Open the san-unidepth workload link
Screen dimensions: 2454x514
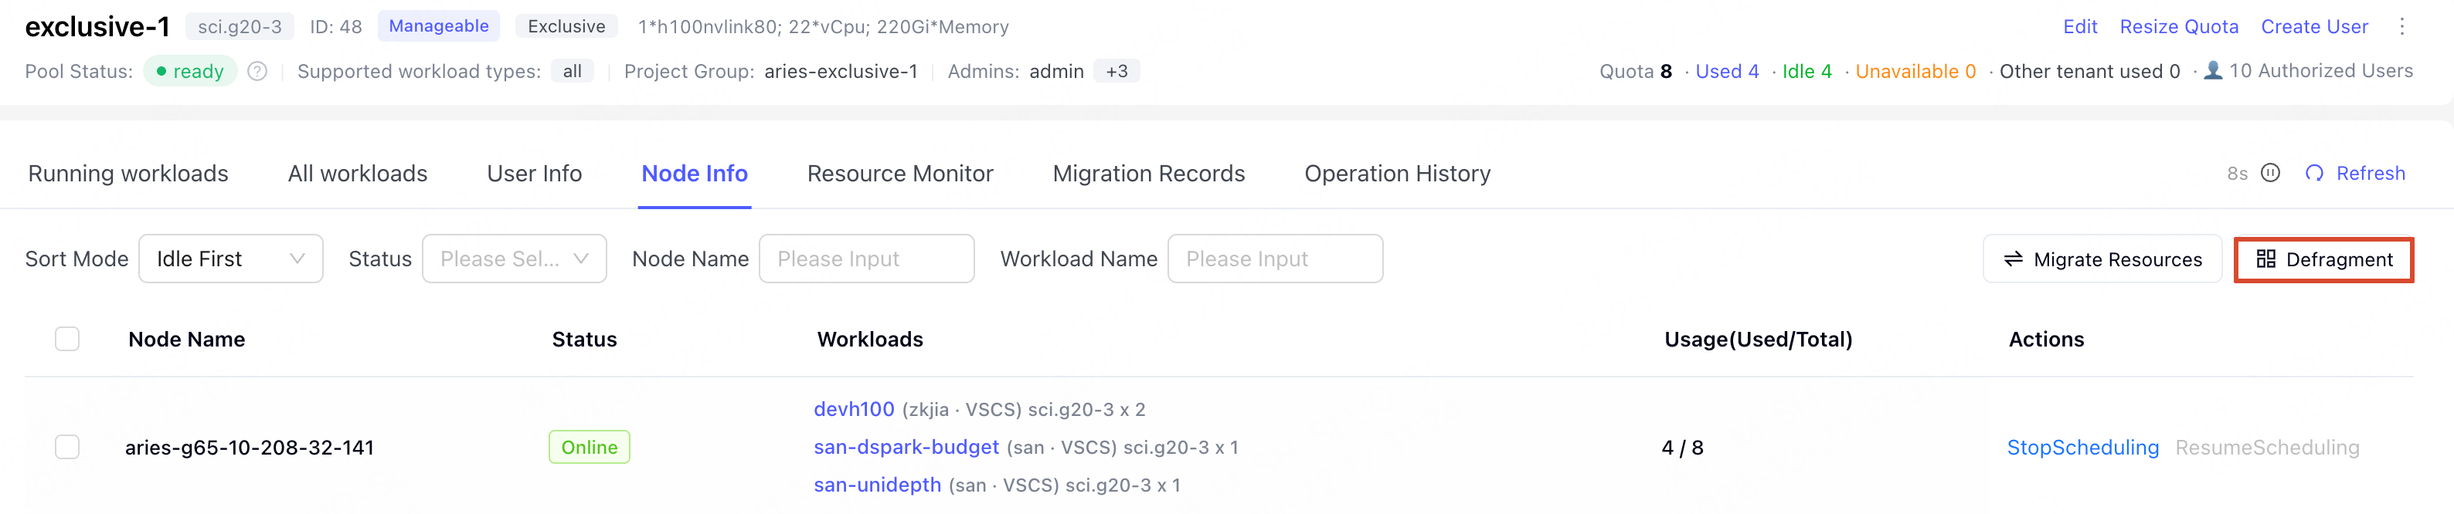pyautogui.click(x=878, y=485)
